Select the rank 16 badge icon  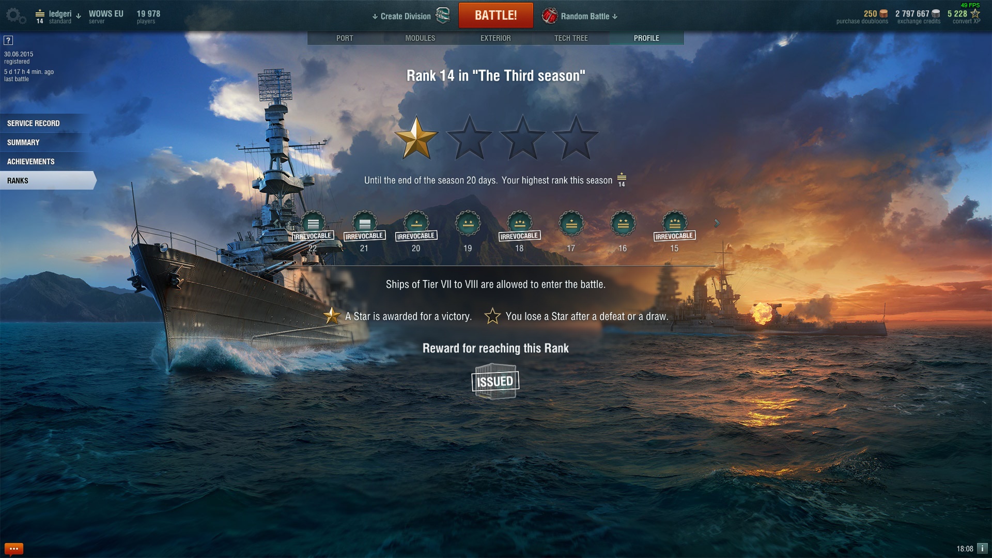point(623,224)
